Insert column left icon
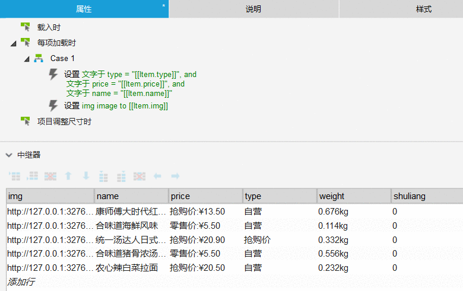Viewport: 463px width, 291px height. click(103, 176)
